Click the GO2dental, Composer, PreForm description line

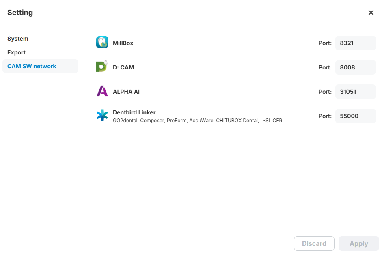point(197,121)
